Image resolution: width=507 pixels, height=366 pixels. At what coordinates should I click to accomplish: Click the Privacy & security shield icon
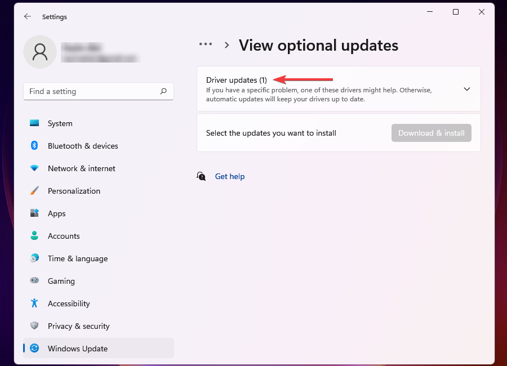(x=34, y=326)
